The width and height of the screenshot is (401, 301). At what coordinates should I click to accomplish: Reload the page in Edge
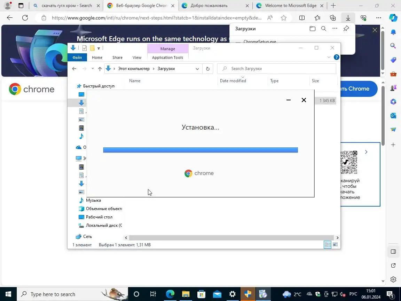(25, 18)
